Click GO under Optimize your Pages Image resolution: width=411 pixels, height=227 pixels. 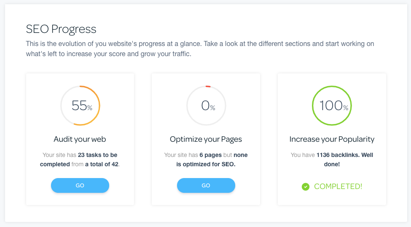click(206, 186)
